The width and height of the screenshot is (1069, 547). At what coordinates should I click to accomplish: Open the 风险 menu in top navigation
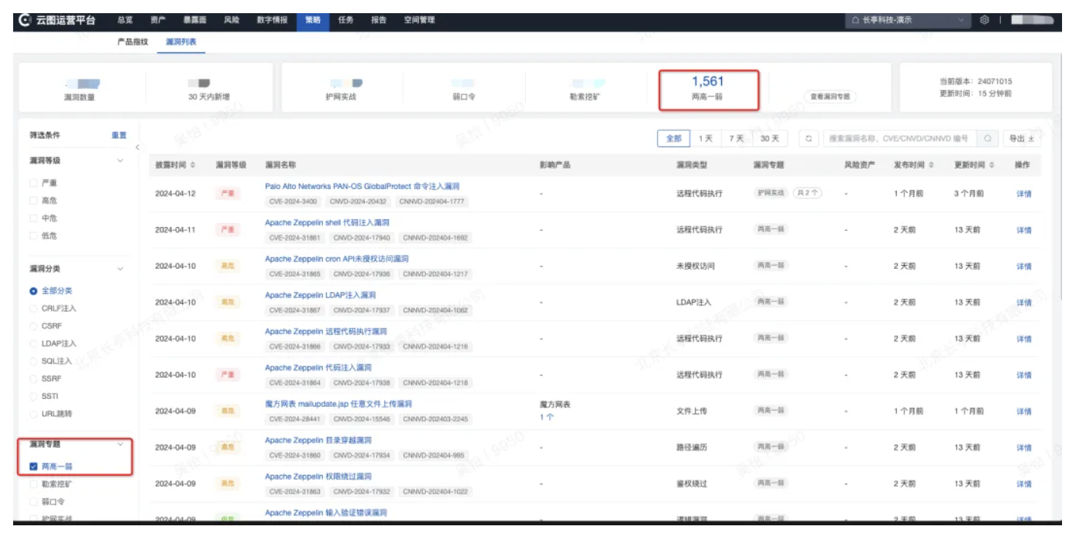pos(231,20)
